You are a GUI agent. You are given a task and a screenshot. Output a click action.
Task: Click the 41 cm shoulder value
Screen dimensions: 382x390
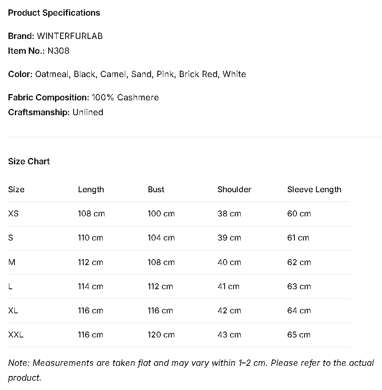[x=228, y=286]
